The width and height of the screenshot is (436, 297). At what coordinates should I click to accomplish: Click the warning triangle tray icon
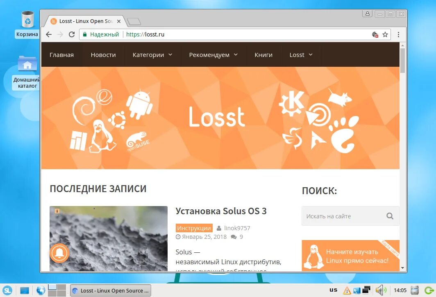coord(347,290)
